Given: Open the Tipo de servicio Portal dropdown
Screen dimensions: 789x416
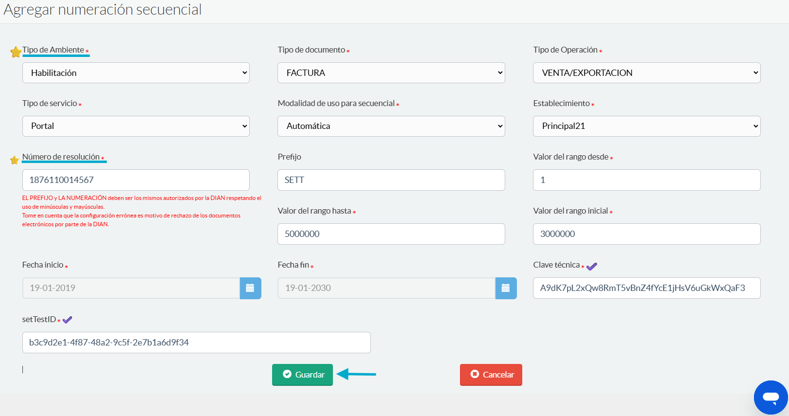Looking at the screenshot, I should point(136,126).
